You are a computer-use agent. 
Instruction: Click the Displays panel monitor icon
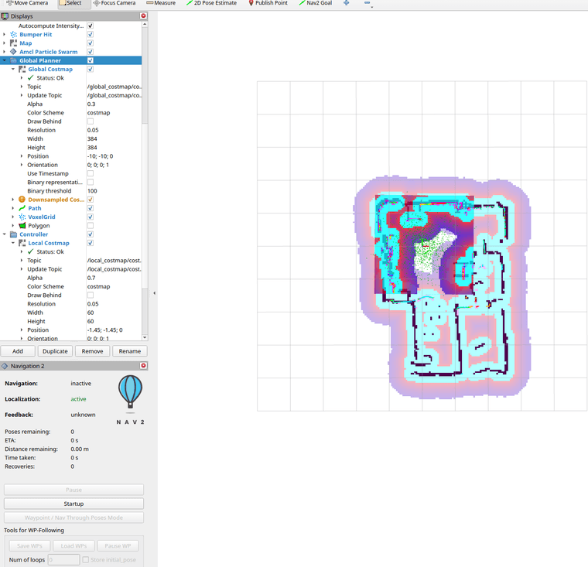click(5, 16)
